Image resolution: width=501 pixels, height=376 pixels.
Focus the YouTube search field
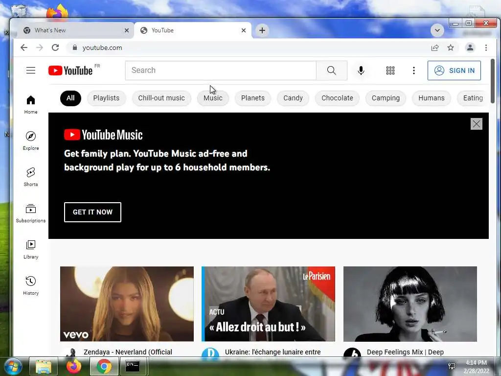click(221, 70)
